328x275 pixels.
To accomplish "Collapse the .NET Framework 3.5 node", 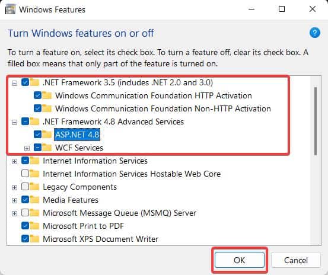I will click(14, 84).
